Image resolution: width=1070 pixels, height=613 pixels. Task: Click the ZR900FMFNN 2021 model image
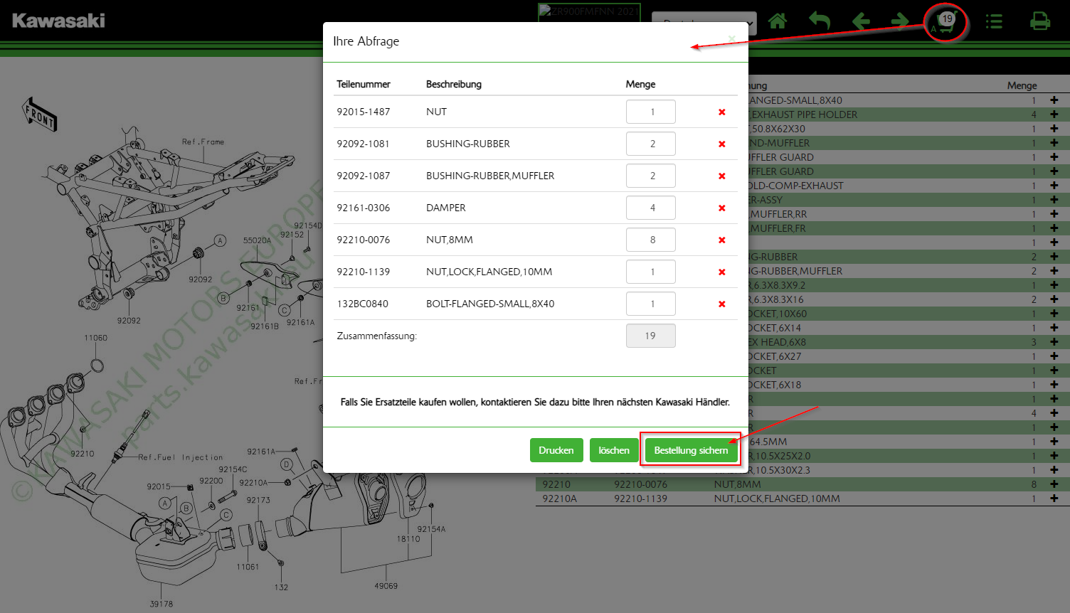589,12
